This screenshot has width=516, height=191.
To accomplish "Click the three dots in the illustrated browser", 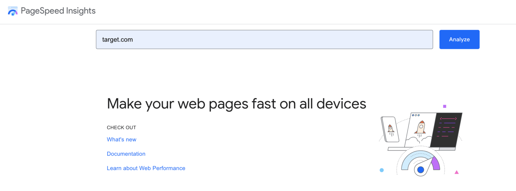I will coord(416,115).
